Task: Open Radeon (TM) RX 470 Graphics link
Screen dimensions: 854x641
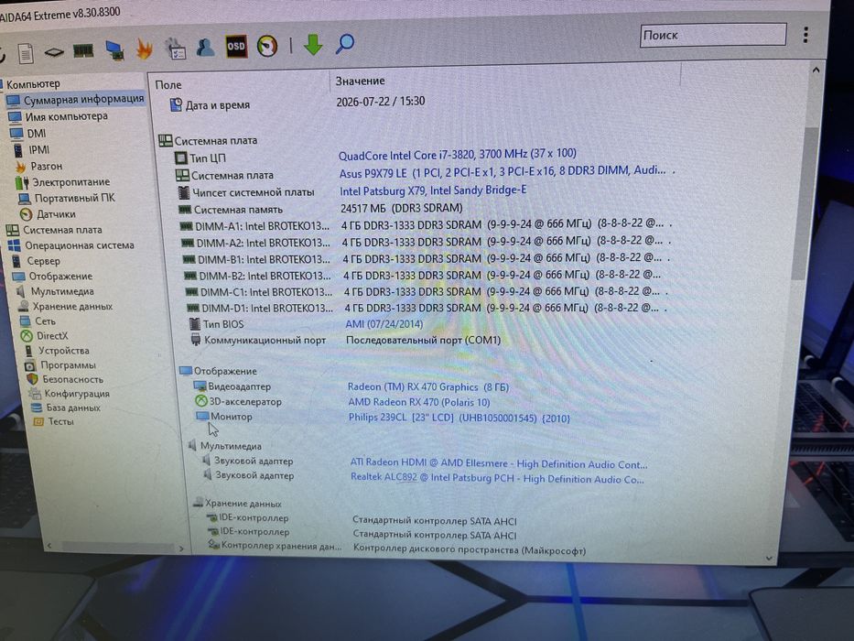Action: 428,387
